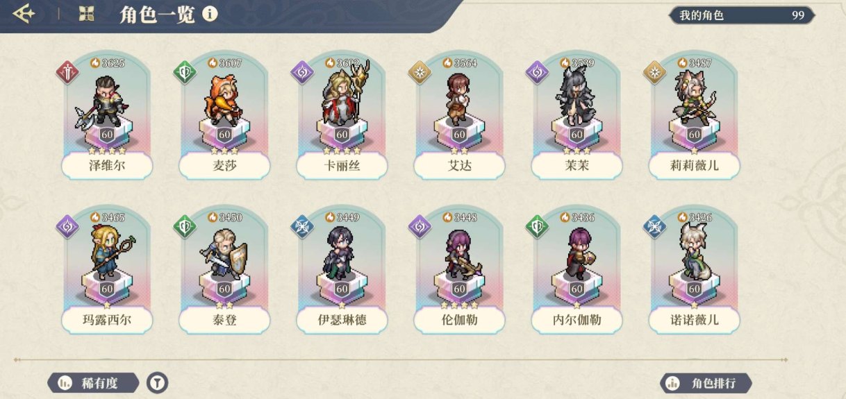
Task: Click the 我的角色 99 counter
Action: (741, 15)
